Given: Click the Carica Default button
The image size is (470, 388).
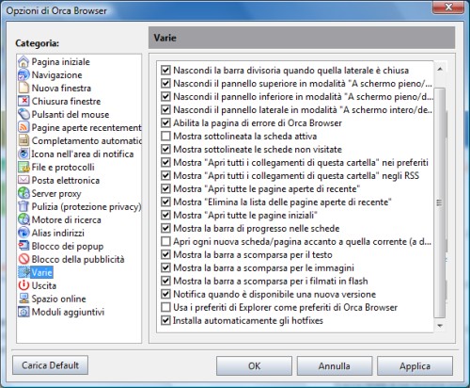Looking at the screenshot, I should tap(50, 365).
